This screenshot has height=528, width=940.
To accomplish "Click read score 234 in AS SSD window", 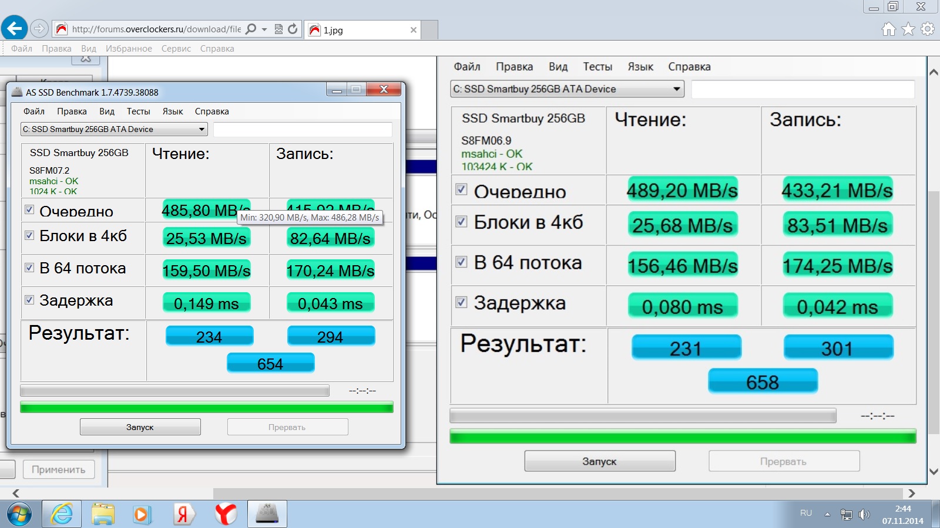I will point(209,336).
